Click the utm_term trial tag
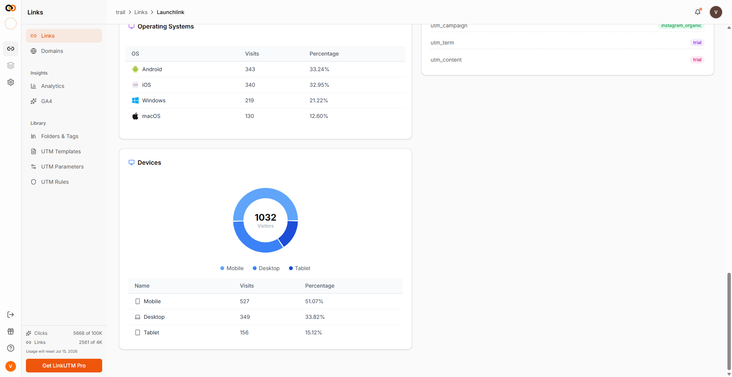Viewport: 732px width, 377px height. click(x=697, y=43)
